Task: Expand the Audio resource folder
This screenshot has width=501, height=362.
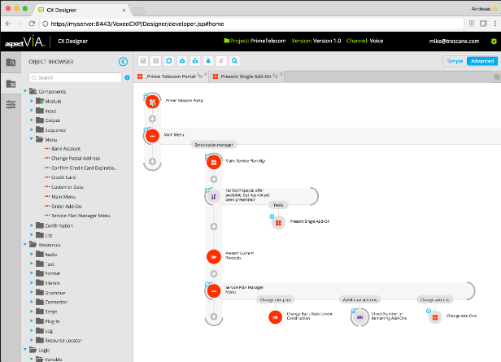Action: click(x=32, y=255)
